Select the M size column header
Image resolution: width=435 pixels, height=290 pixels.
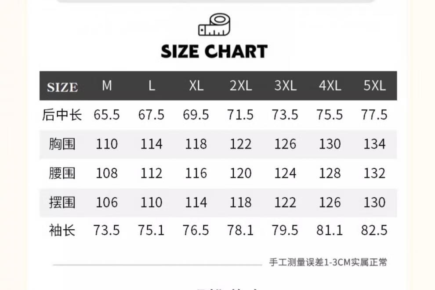107,86
